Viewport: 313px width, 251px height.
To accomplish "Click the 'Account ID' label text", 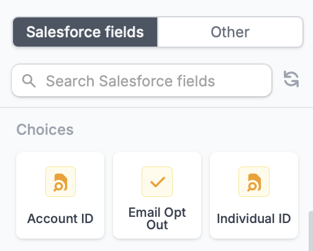I will pos(60,219).
